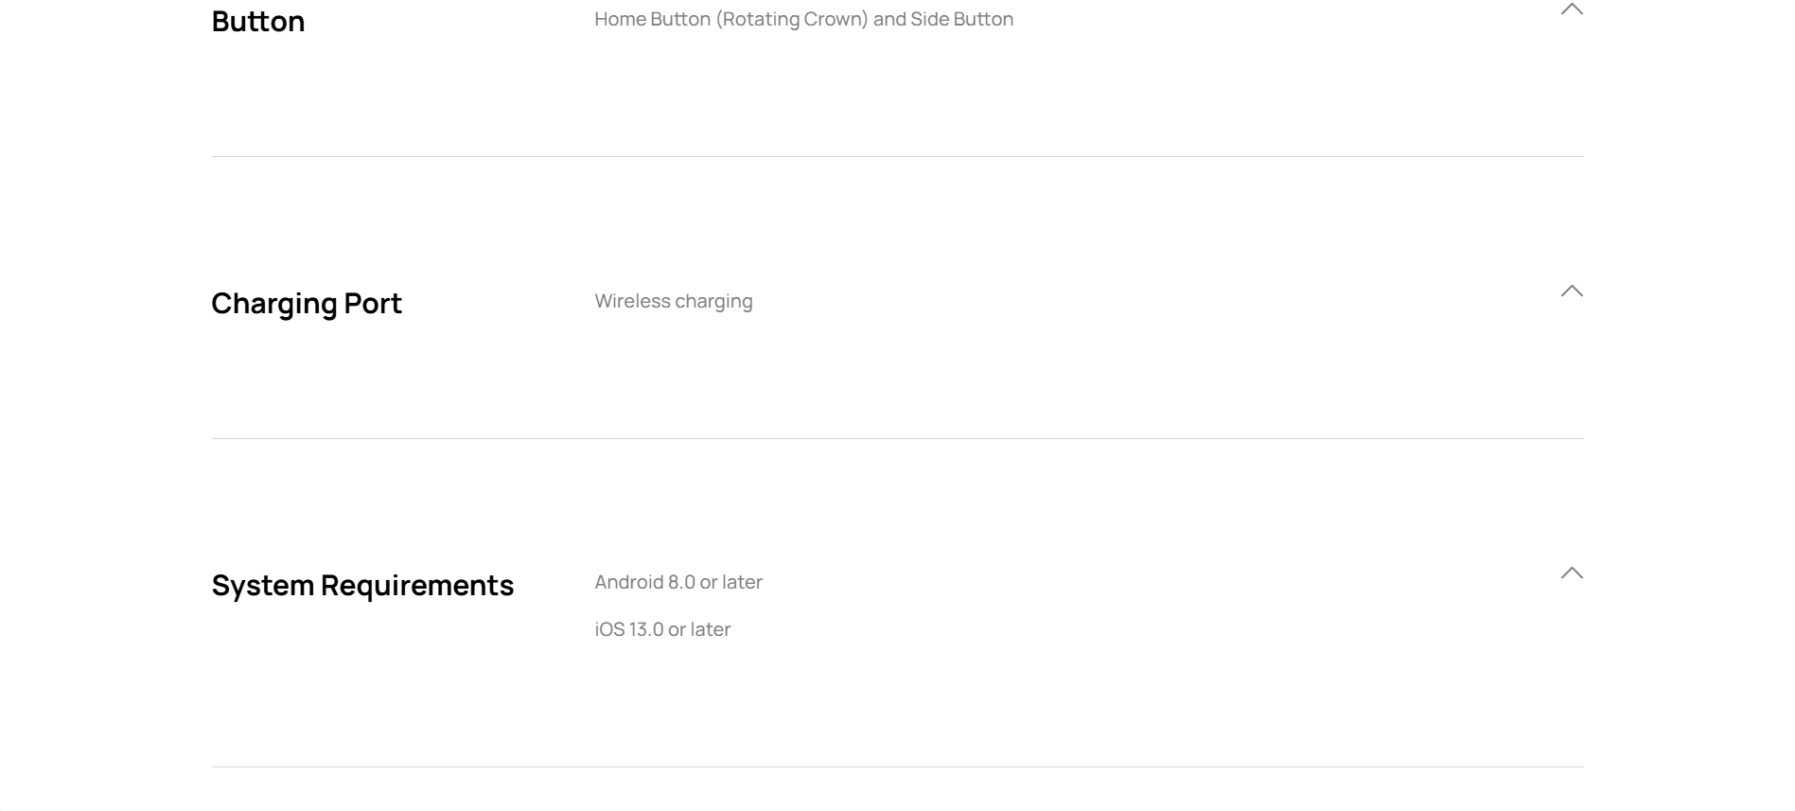
Task: Click the divider line below Button section
Action: click(x=897, y=157)
